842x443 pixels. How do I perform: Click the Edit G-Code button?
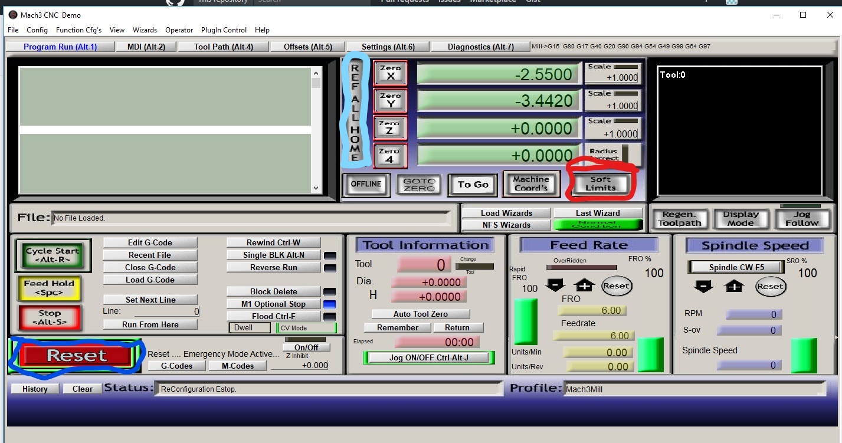tap(150, 242)
